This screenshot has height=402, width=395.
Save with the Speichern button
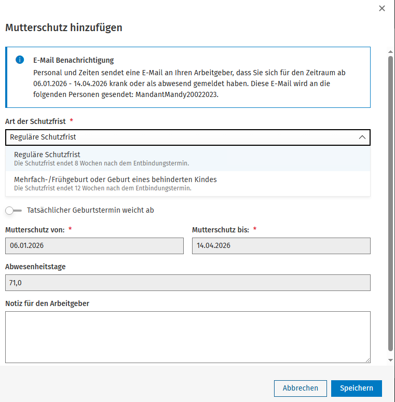tap(356, 388)
